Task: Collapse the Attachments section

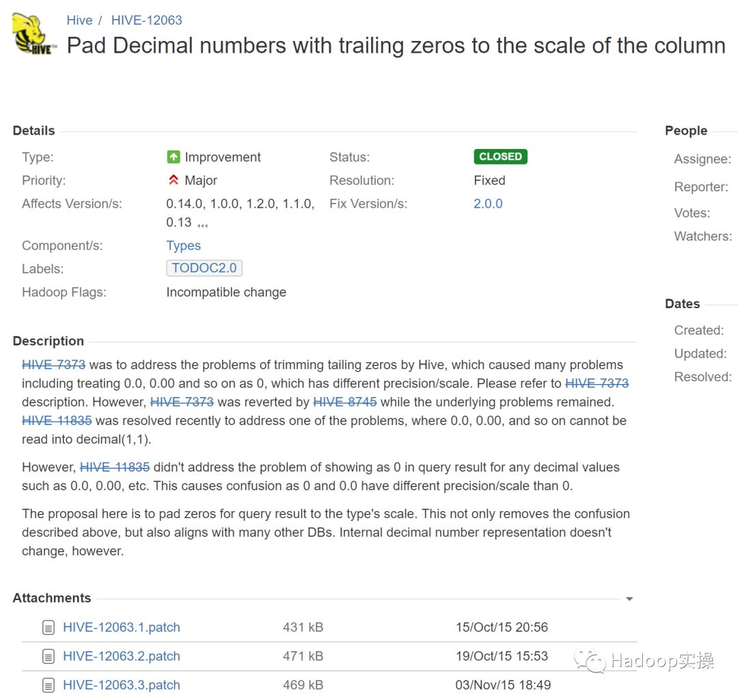Action: point(629,597)
